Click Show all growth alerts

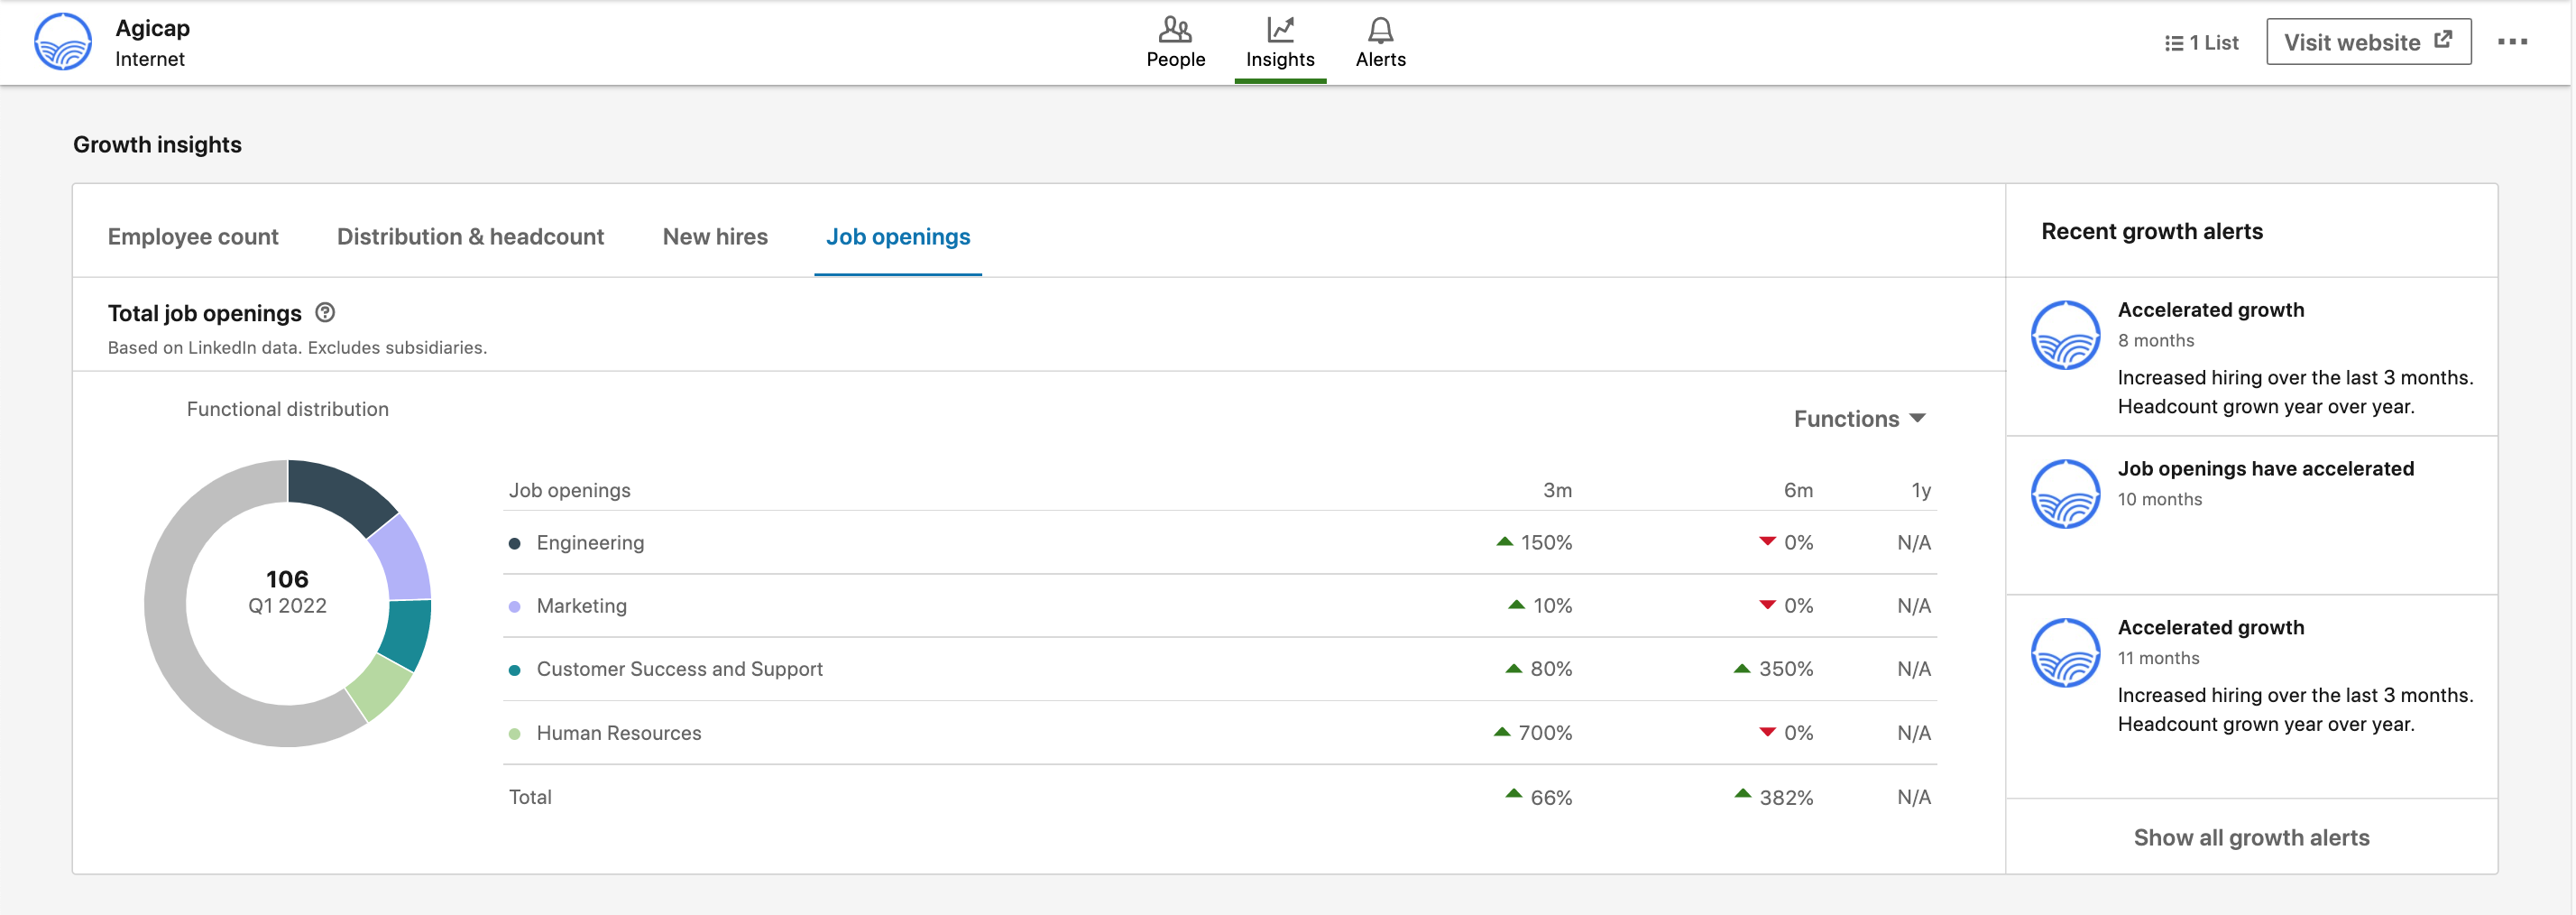pos(2251,838)
